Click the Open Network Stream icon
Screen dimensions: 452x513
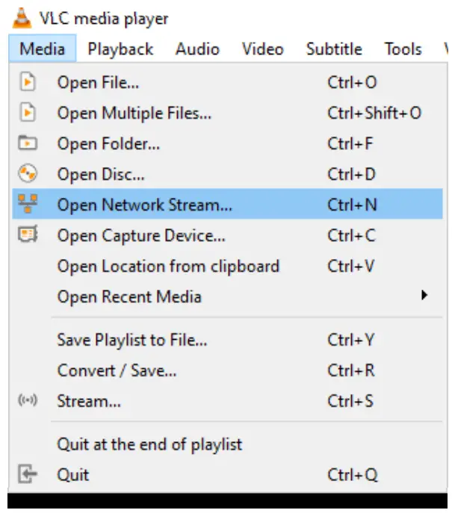(27, 205)
